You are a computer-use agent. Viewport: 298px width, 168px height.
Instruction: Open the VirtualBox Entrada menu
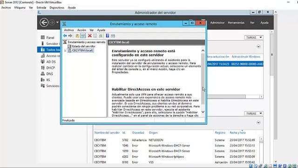coord(41,7)
